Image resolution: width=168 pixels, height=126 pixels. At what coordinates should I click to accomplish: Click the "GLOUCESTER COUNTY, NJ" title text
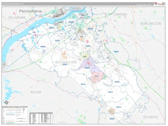(13, 4)
